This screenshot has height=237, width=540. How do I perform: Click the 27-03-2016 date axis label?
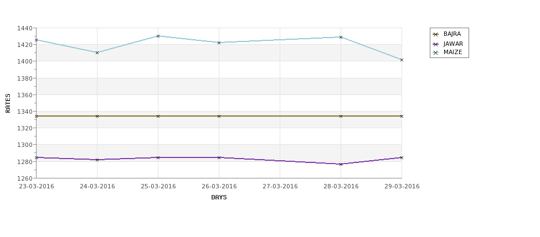(x=280, y=187)
